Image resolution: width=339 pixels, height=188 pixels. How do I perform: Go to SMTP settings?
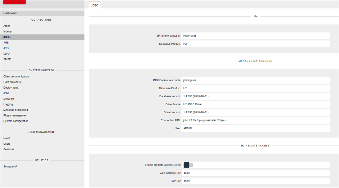[7, 59]
